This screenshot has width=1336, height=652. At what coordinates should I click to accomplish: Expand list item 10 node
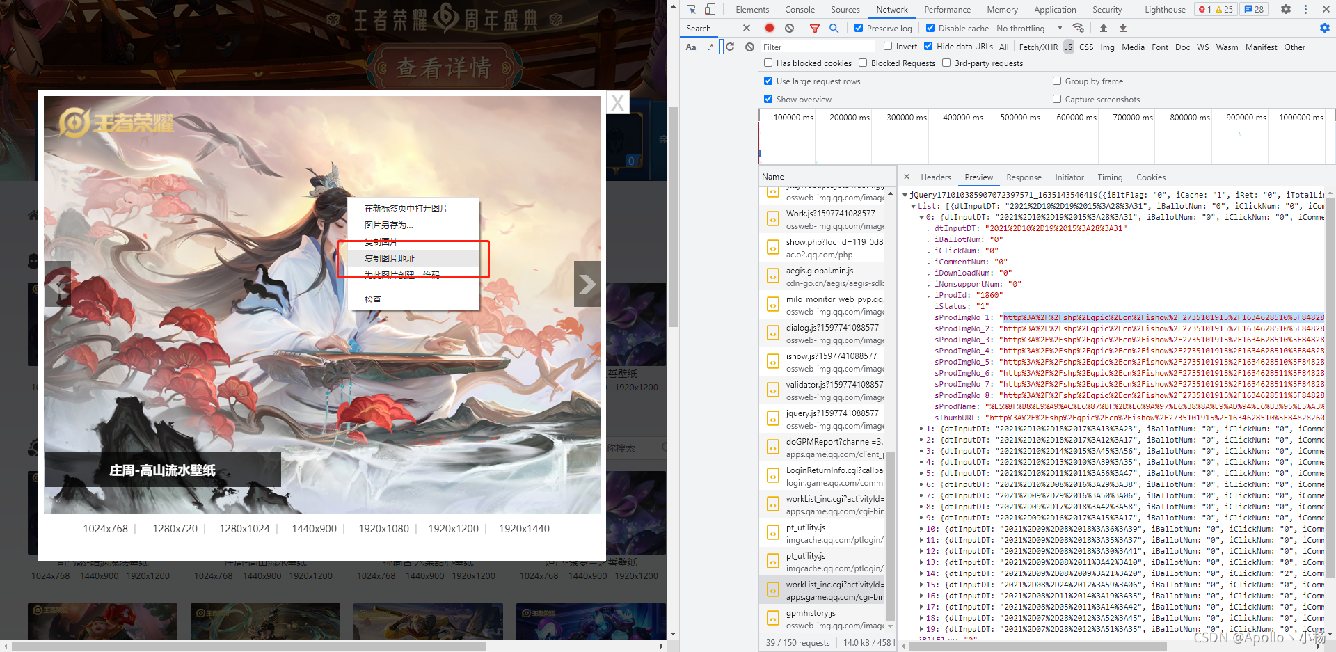point(921,529)
